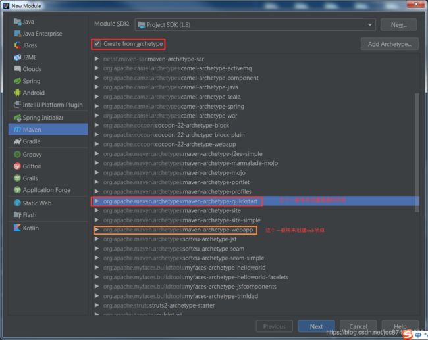The height and width of the screenshot is (340, 428).
Task: Click the Add Archetype... button
Action: (390, 44)
